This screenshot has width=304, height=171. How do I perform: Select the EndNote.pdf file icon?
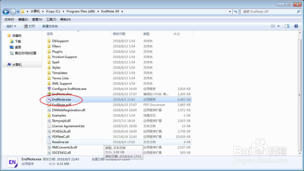pyautogui.click(x=49, y=105)
